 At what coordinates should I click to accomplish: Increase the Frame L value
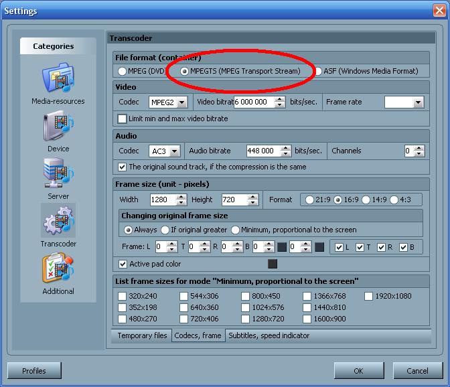tap(172, 244)
